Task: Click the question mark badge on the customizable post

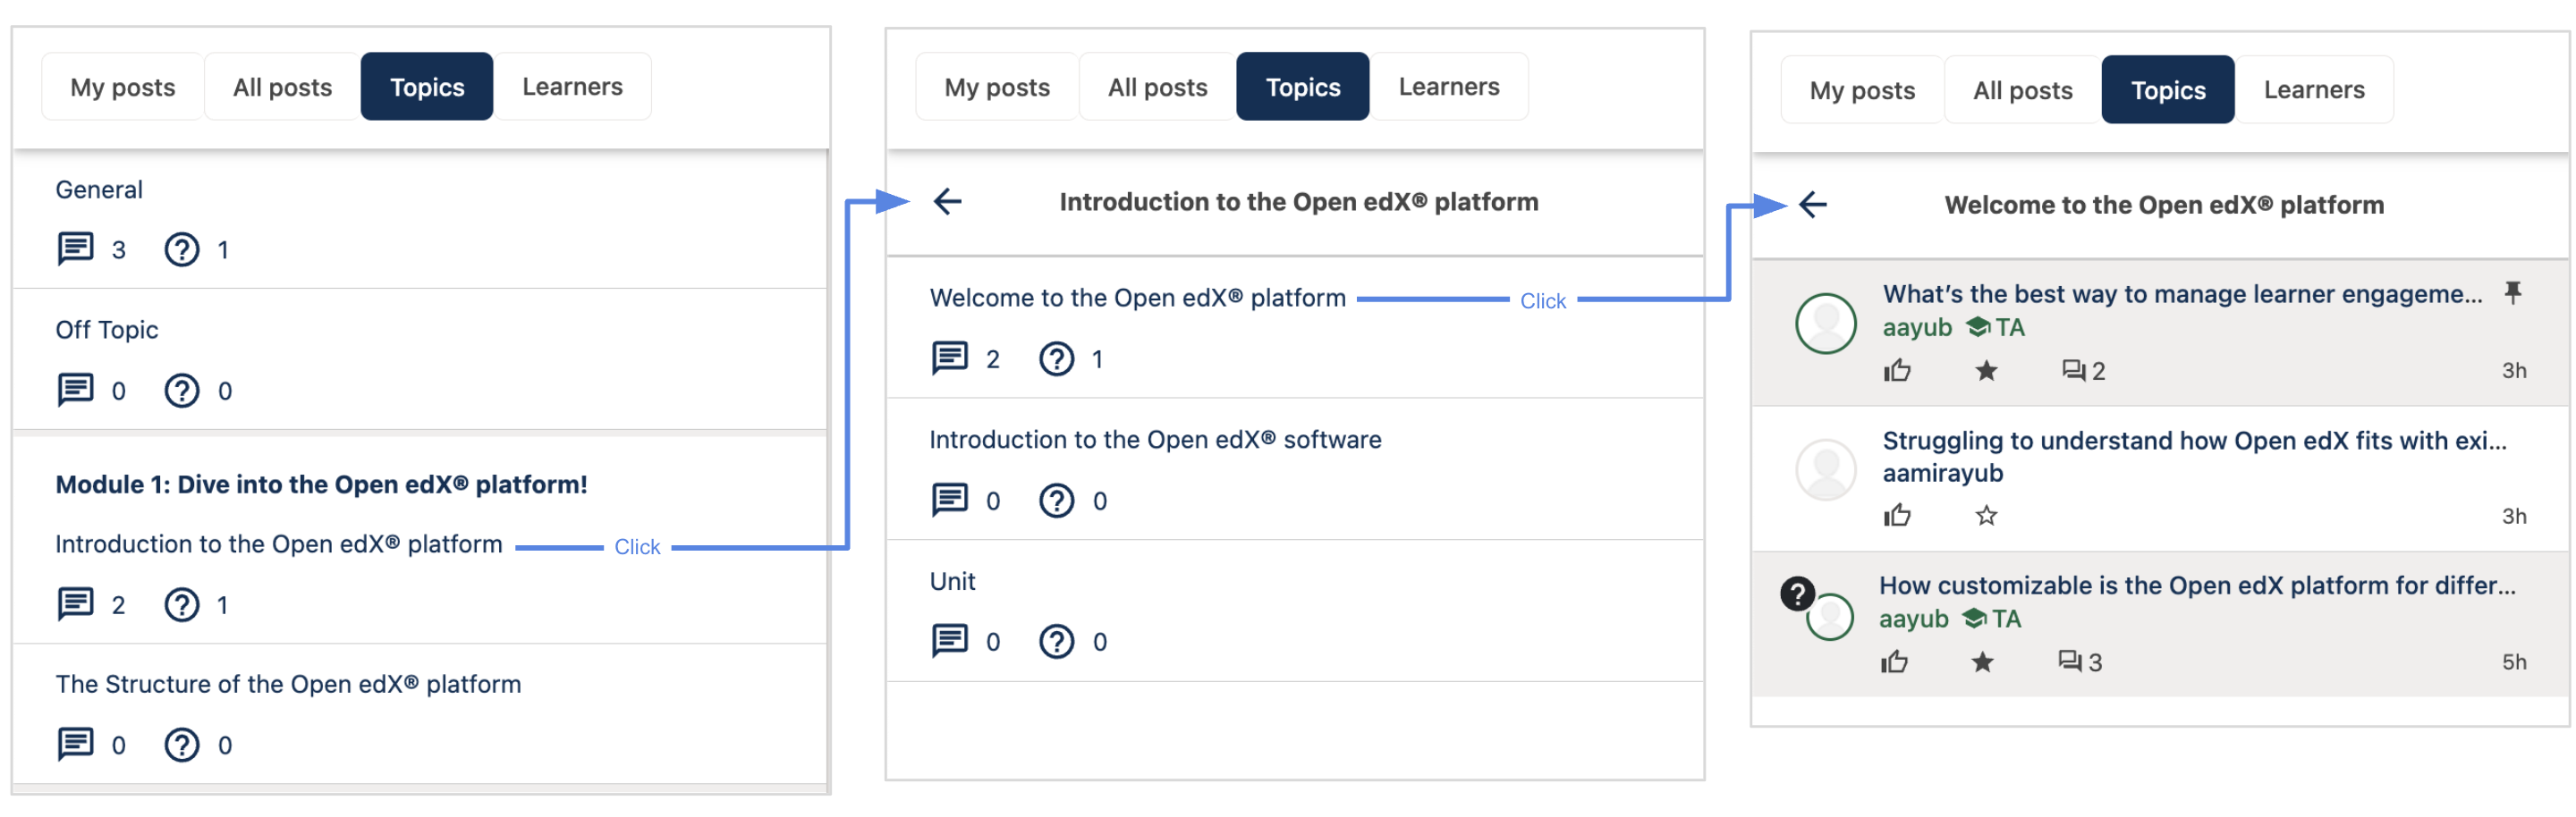Action: point(1797,594)
